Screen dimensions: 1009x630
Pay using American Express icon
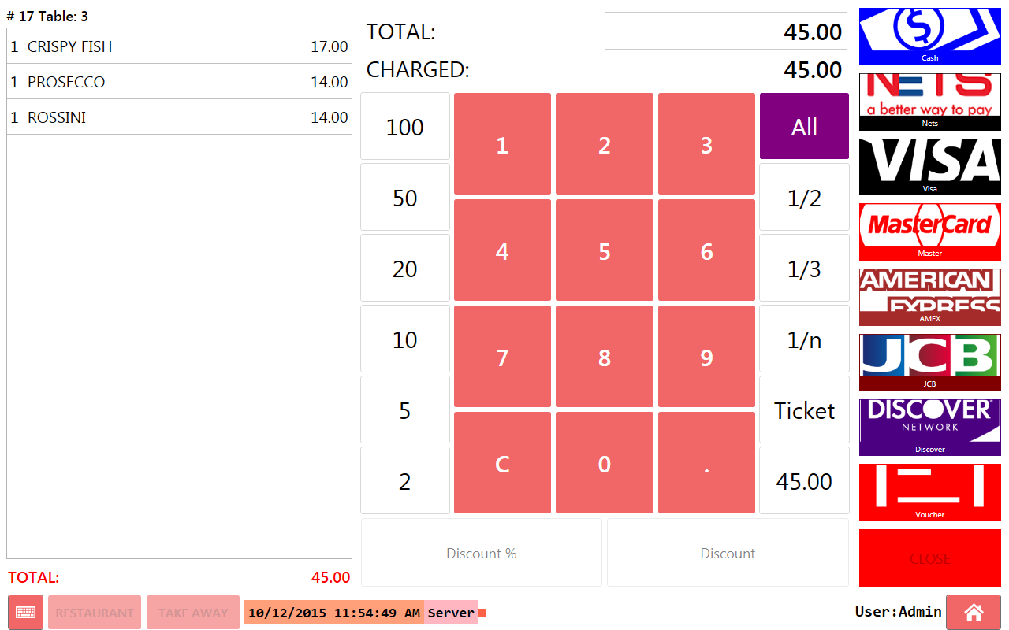[929, 297]
